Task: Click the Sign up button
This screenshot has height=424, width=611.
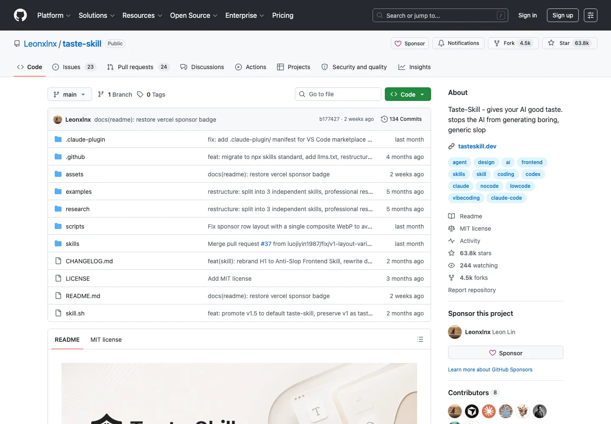Action: [x=563, y=15]
